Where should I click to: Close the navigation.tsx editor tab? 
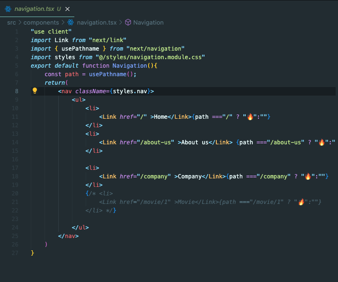click(67, 9)
